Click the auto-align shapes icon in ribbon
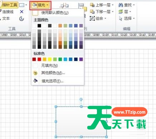 pyautogui.click(x=64, y=5)
